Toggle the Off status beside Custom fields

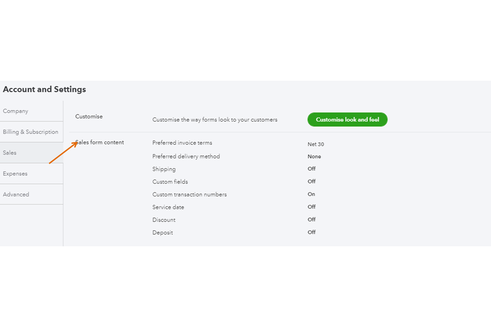(x=312, y=182)
